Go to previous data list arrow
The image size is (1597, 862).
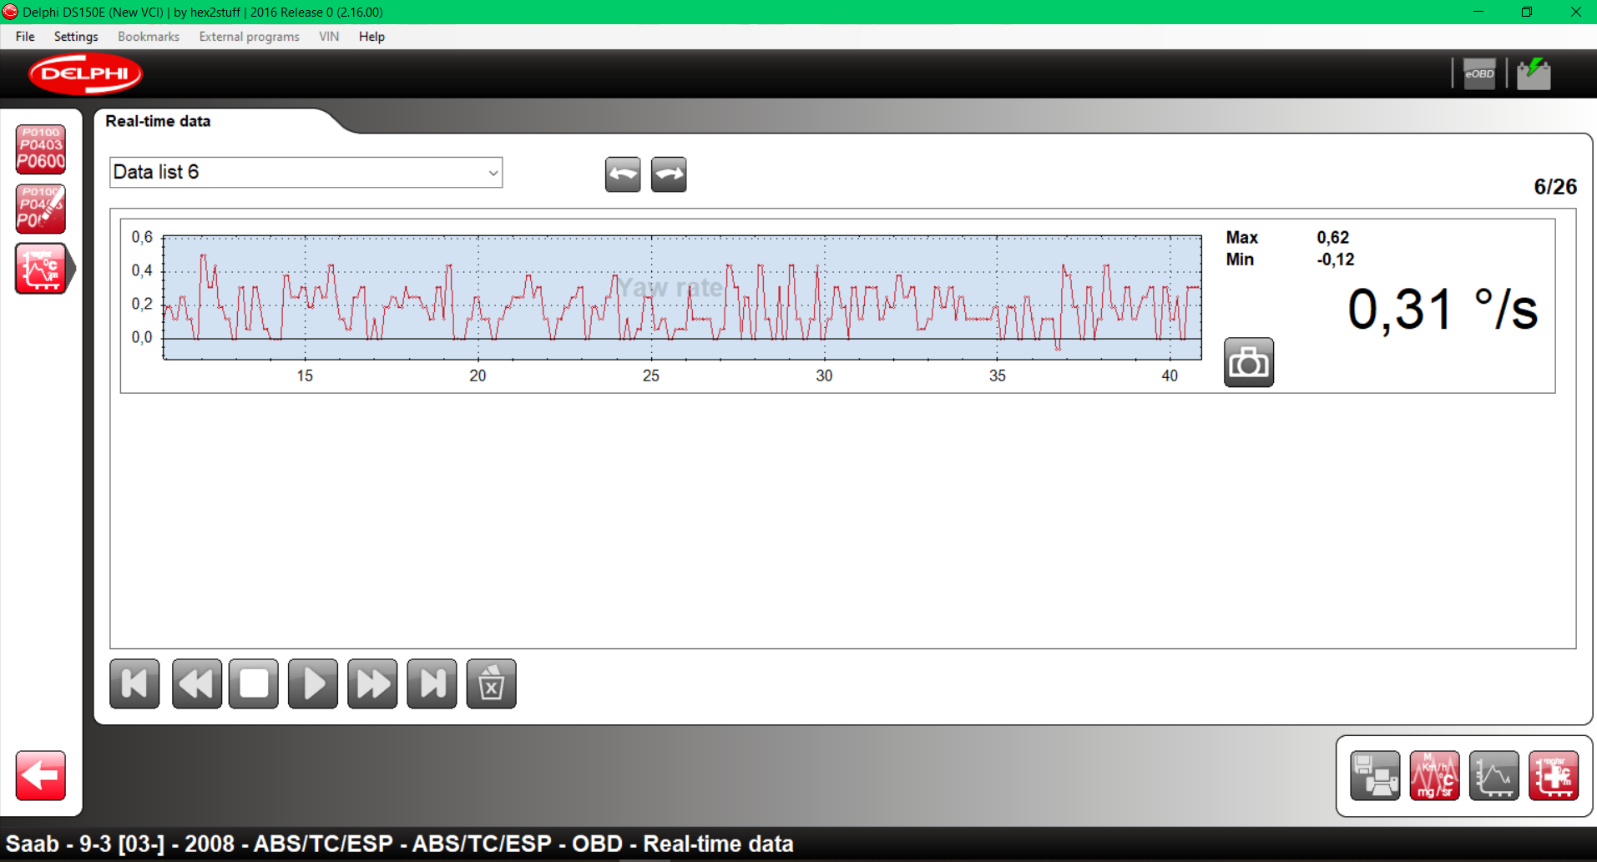pos(623,174)
